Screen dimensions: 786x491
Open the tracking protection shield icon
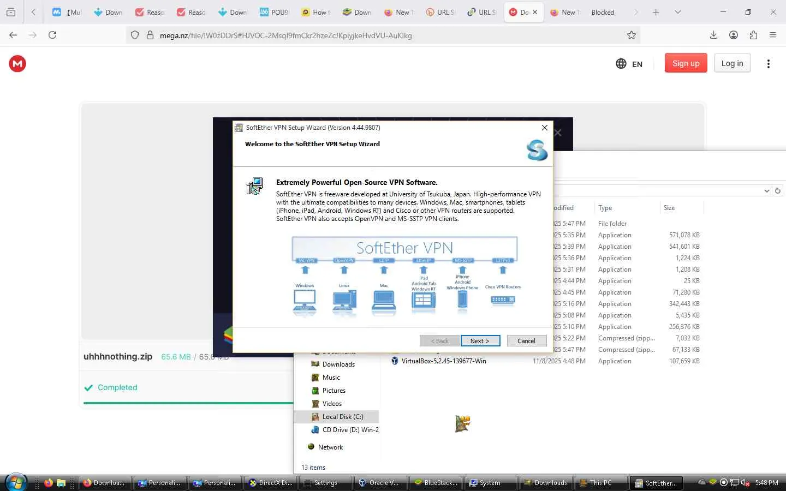135,35
